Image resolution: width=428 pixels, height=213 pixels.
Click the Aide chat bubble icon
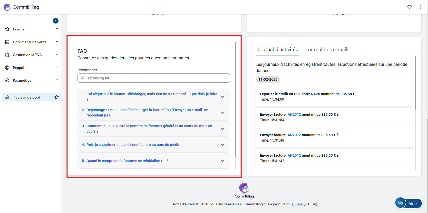point(401,203)
